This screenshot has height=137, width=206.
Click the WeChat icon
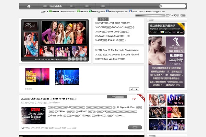[x=90, y=11]
